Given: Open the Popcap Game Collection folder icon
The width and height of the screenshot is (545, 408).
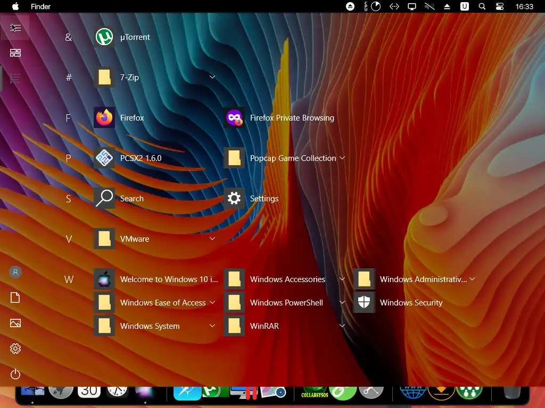Looking at the screenshot, I should 234,158.
